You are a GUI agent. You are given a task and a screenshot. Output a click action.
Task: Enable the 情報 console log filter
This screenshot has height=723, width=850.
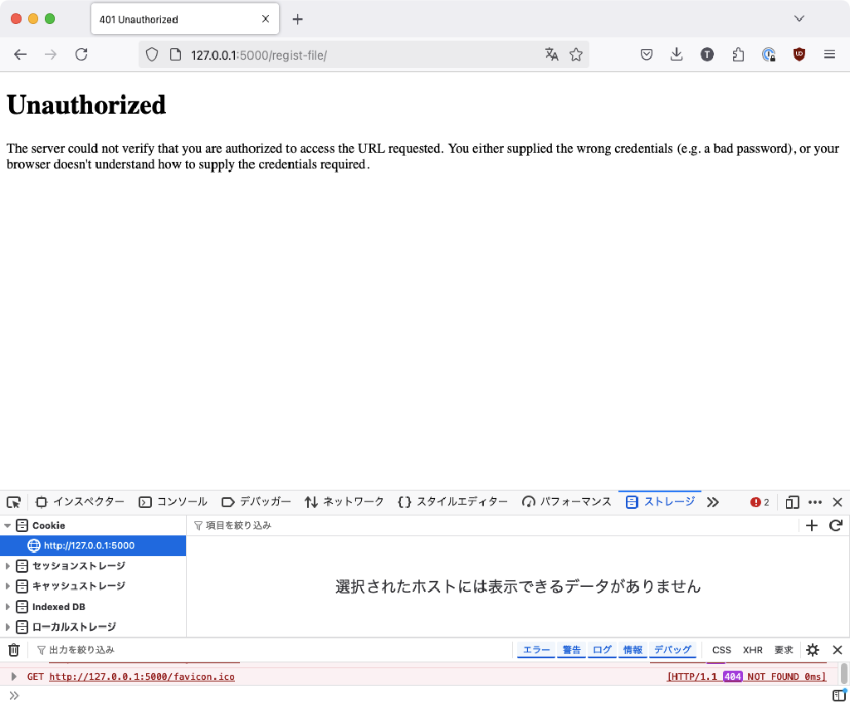point(632,650)
